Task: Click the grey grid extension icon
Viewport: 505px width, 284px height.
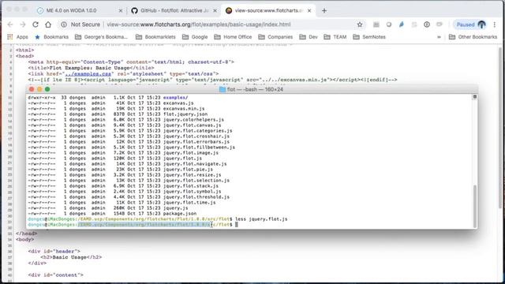Action: point(376,24)
